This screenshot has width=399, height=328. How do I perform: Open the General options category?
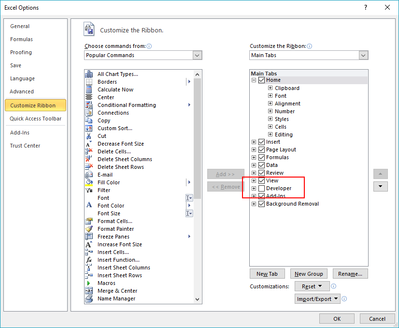click(x=20, y=26)
